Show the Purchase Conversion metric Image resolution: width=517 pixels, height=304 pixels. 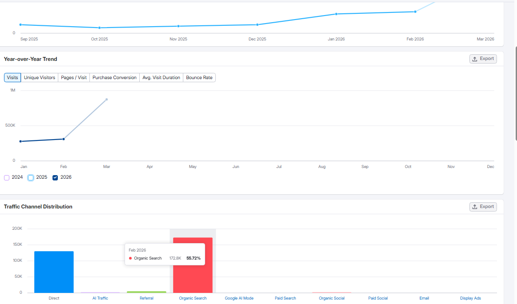click(114, 77)
